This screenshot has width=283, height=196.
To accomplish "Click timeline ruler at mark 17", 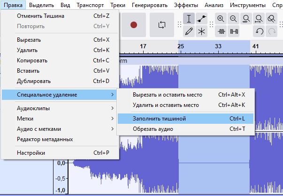I will coord(143,46).
